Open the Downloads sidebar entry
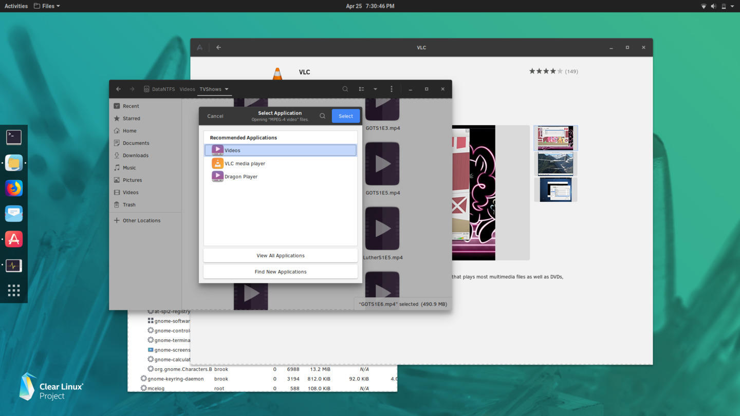Viewport: 740px width, 416px height. pyautogui.click(x=145, y=155)
